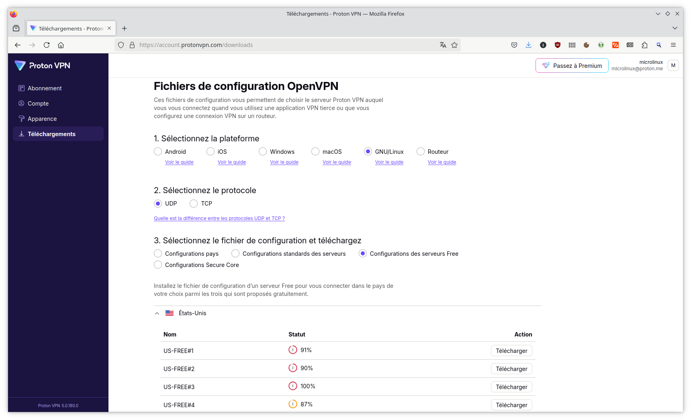Screen dimensions: 691x420
Task: Click the Extensions puzzle piece icon
Action: 644,45
